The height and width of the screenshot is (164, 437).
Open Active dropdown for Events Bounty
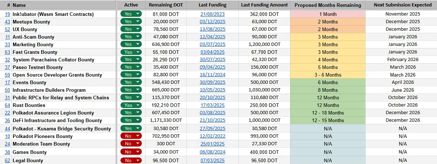(138, 82)
